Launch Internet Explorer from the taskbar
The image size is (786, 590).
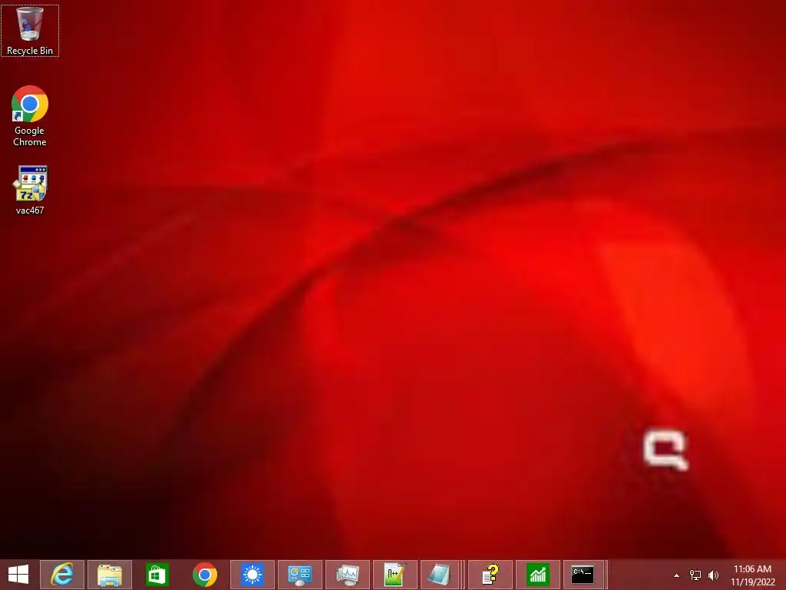pyautogui.click(x=62, y=575)
